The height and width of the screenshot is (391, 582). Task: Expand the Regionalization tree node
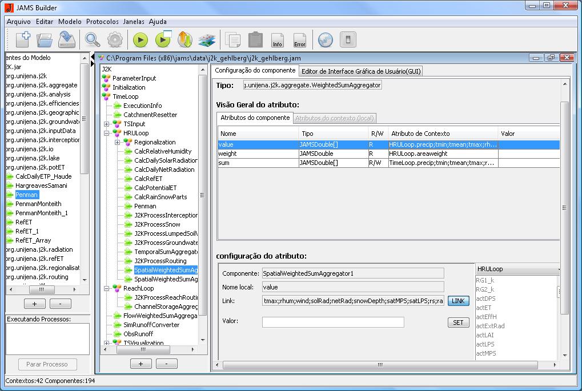coord(118,142)
